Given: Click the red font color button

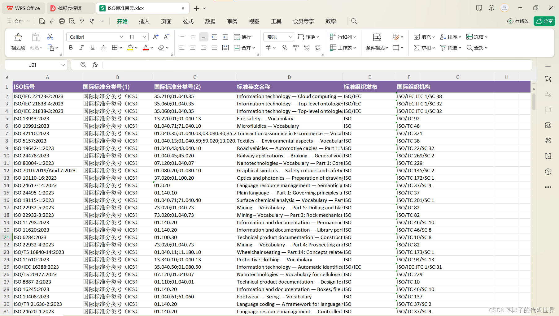Looking at the screenshot, I should [x=146, y=48].
